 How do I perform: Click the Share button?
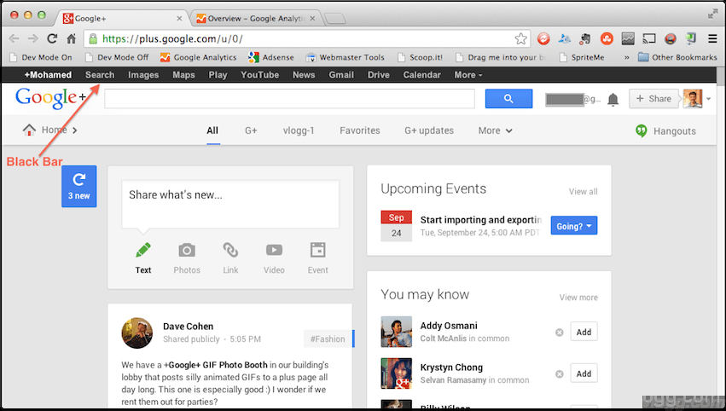[x=653, y=99]
